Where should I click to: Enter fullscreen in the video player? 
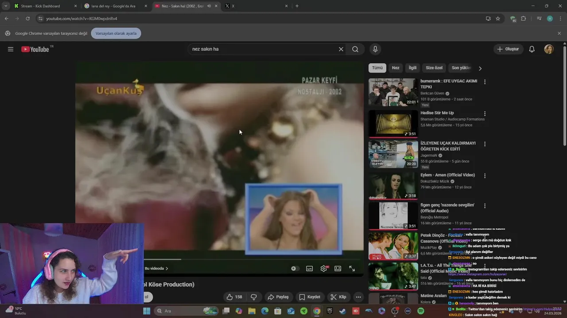coord(352,269)
